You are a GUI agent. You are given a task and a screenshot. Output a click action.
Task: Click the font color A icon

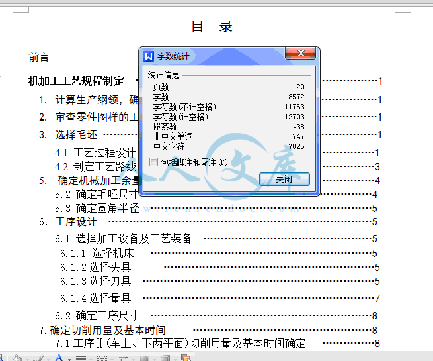coord(59,358)
